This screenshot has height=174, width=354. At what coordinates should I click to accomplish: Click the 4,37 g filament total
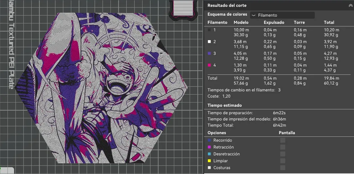(329, 70)
